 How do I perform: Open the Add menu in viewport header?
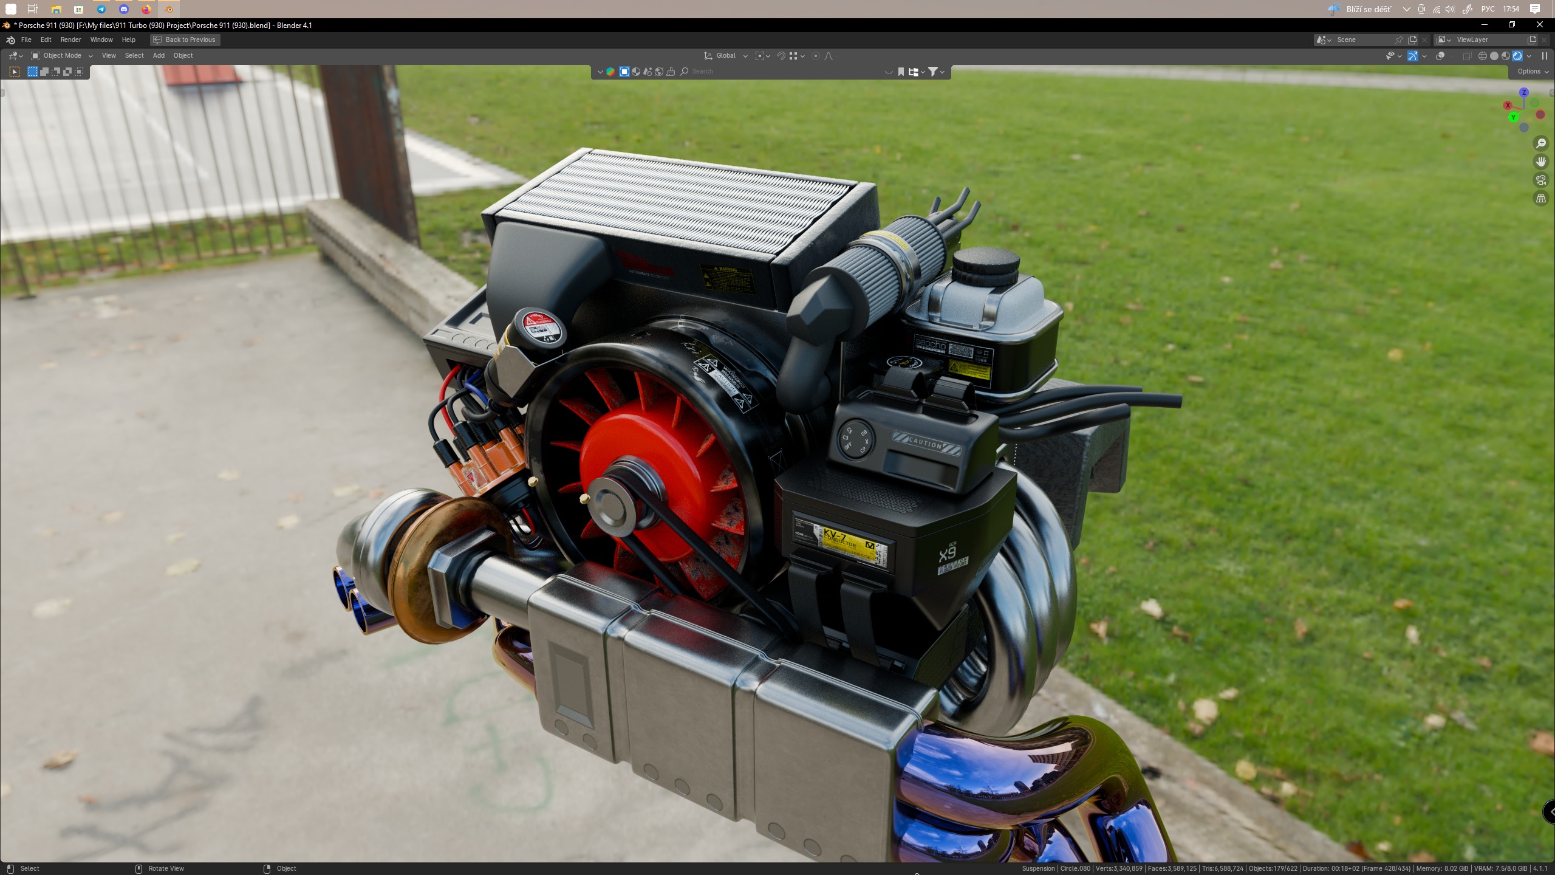(159, 56)
